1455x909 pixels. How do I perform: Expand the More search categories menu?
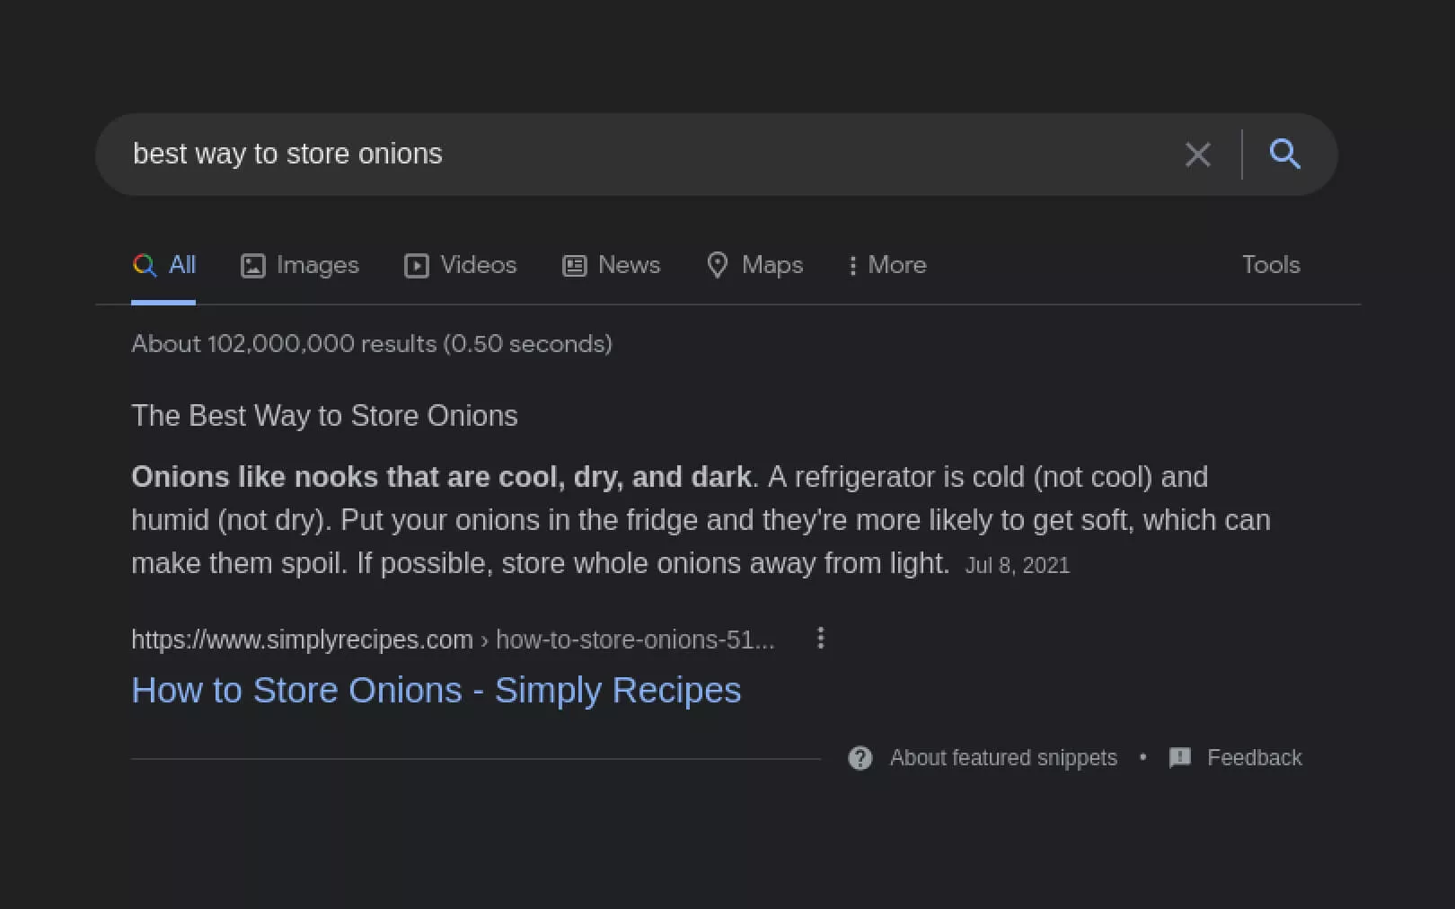pyautogui.click(x=887, y=265)
